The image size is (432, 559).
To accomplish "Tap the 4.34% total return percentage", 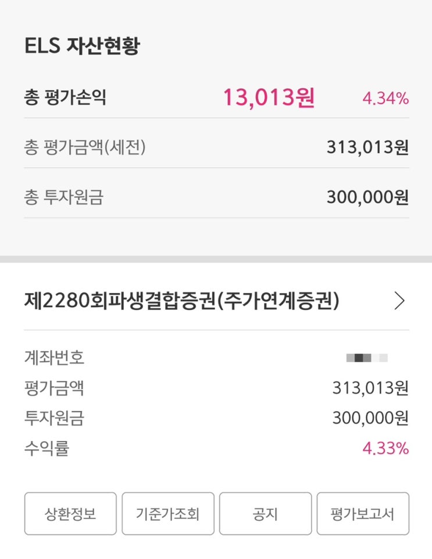I will (x=385, y=98).
